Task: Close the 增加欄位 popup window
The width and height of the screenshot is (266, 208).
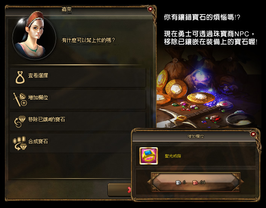Action: pos(253,134)
